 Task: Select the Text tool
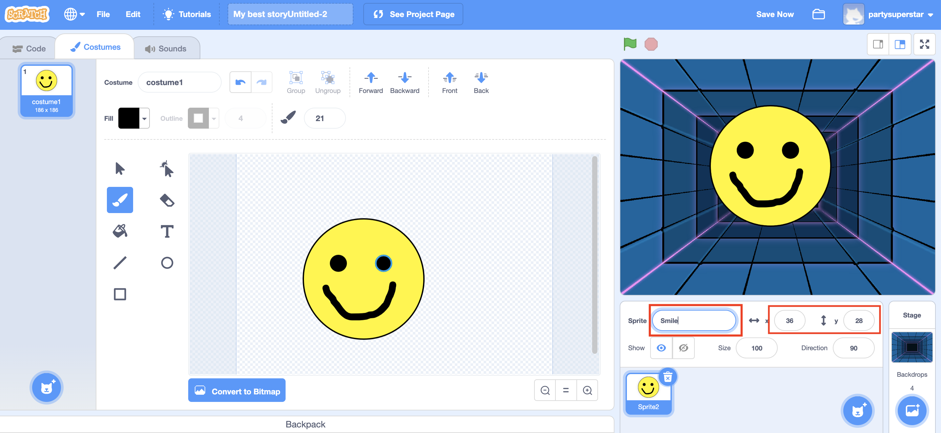click(x=167, y=231)
